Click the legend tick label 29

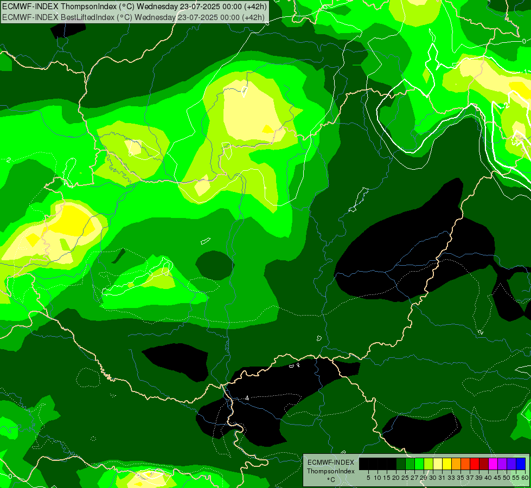coord(424,478)
